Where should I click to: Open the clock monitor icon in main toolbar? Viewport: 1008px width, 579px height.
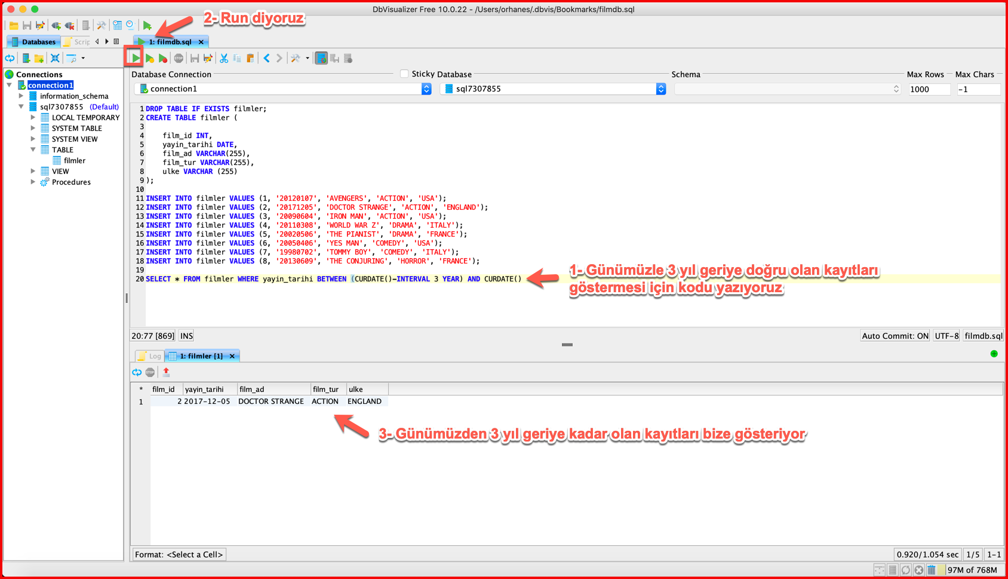[130, 25]
